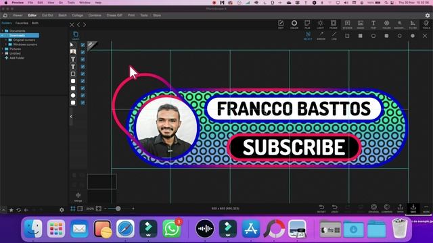The image size is (433, 243).
Task: Click the Save button
Action: click(x=413, y=209)
